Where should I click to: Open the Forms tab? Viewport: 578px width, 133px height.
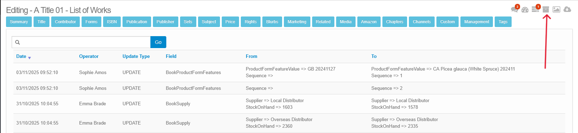[x=91, y=22]
